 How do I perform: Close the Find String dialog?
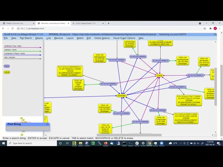point(47,124)
